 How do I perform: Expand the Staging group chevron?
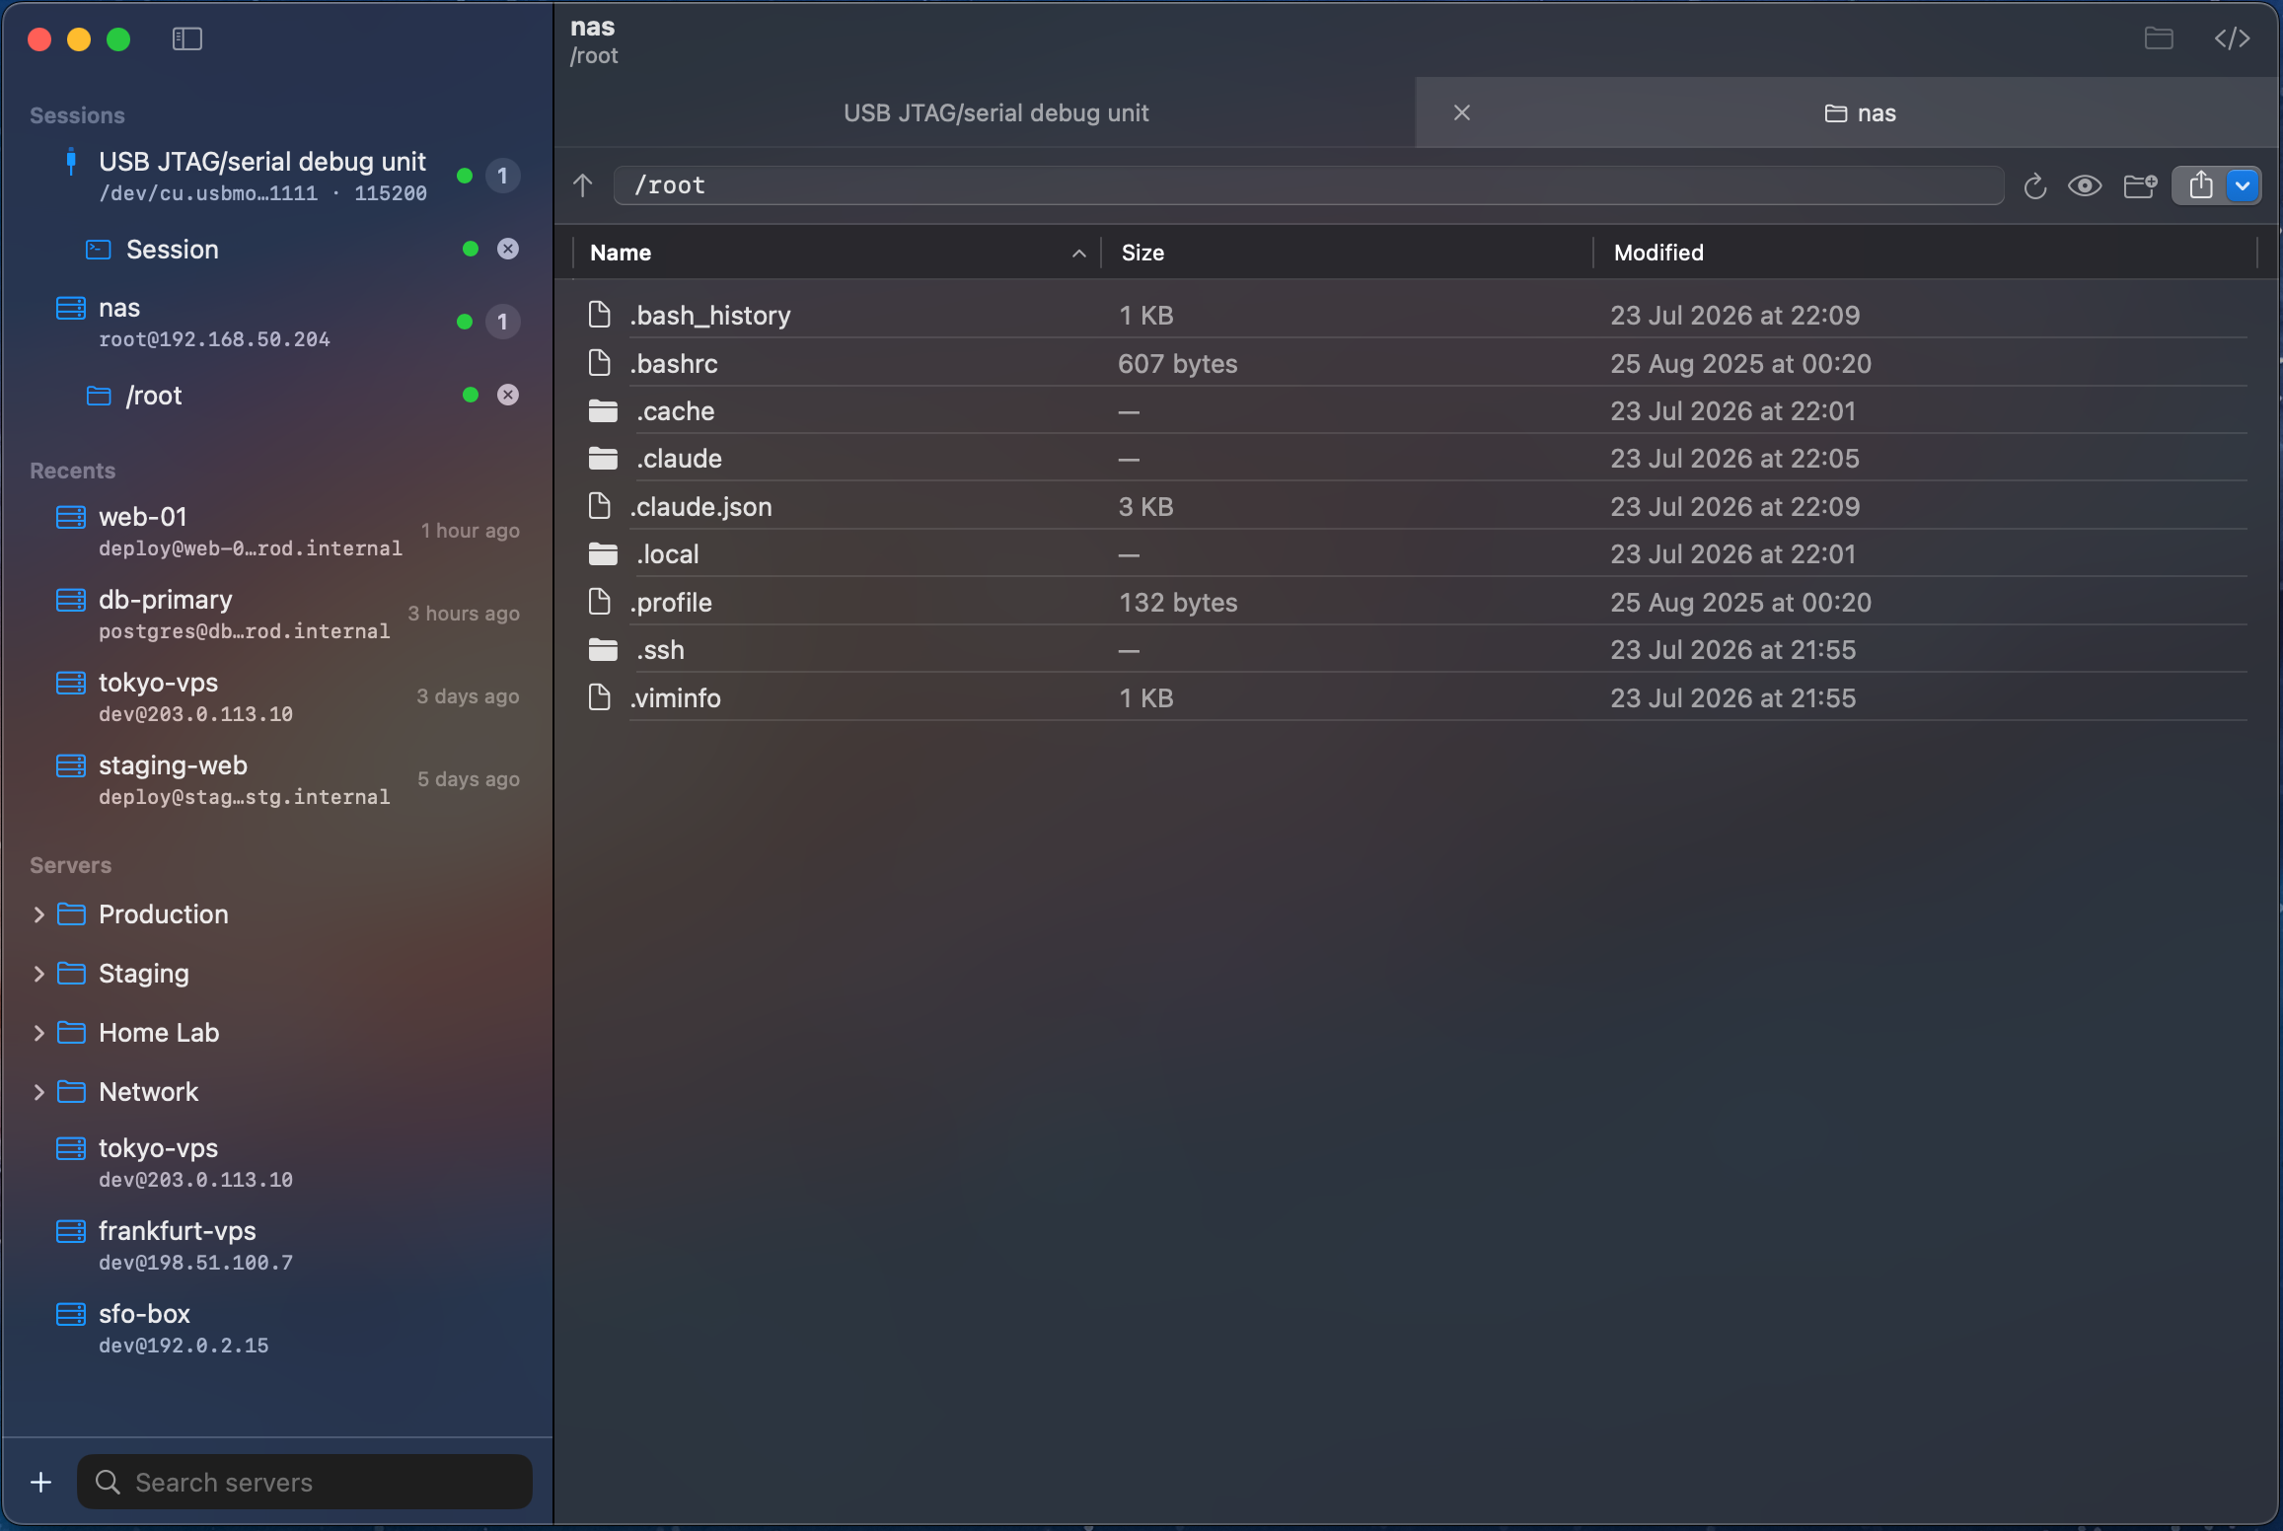38,974
